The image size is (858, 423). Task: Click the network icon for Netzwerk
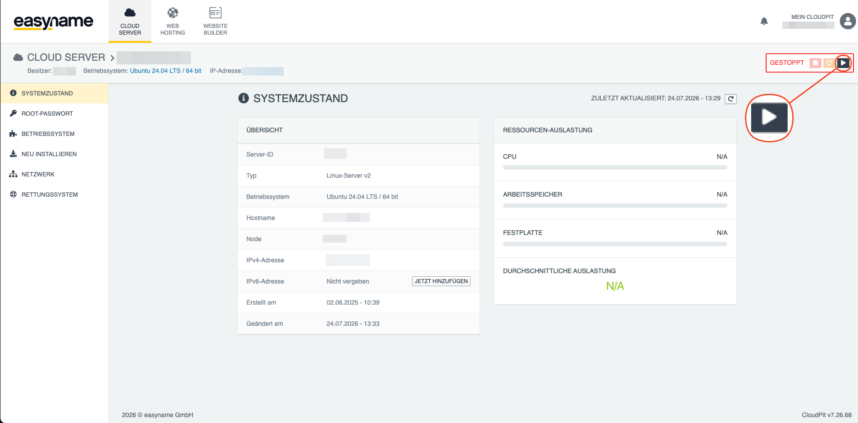coord(14,174)
